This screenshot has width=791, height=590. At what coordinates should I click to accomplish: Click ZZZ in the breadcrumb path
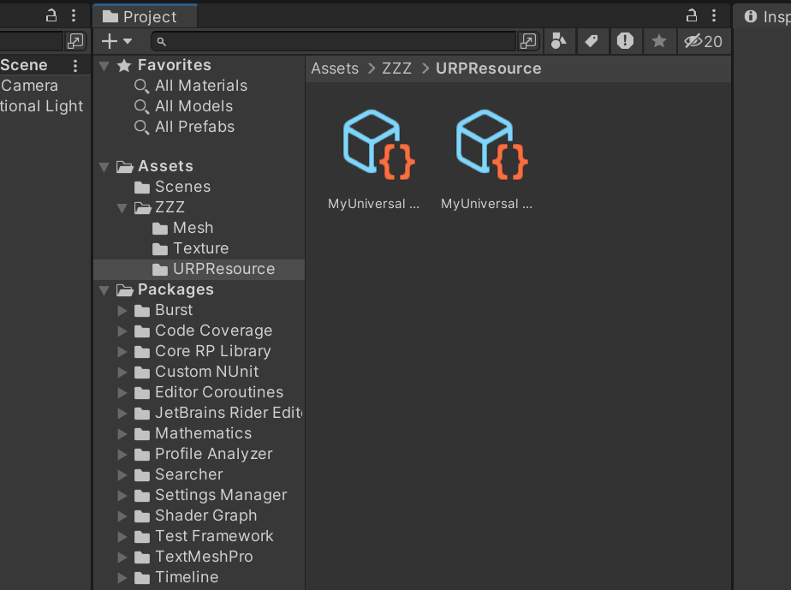tap(396, 69)
